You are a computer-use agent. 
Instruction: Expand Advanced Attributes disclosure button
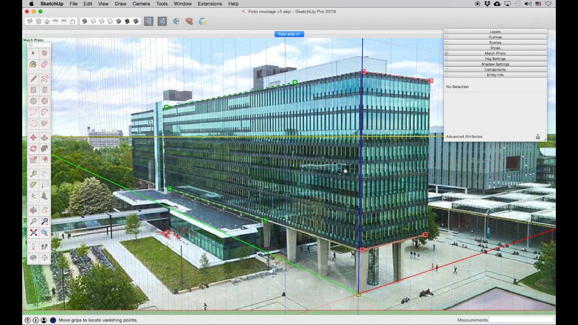[537, 137]
